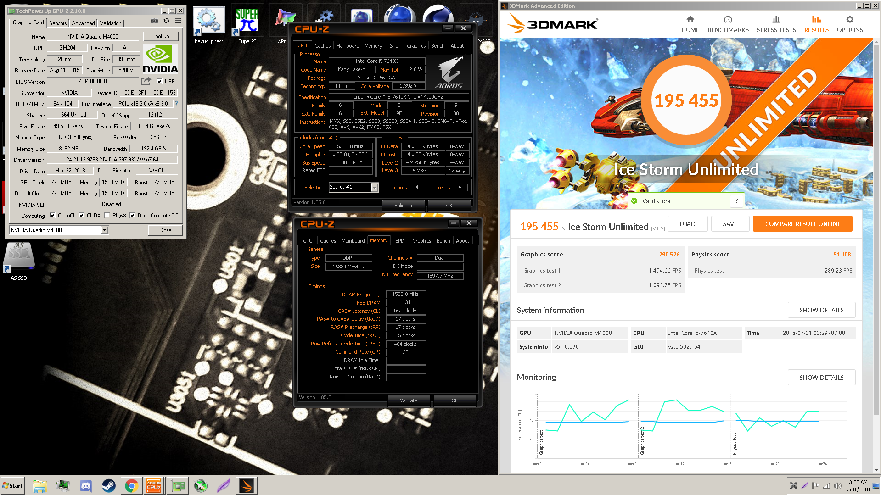Open wPrime desktop shortcut
The image size is (881, 495).
(x=282, y=25)
